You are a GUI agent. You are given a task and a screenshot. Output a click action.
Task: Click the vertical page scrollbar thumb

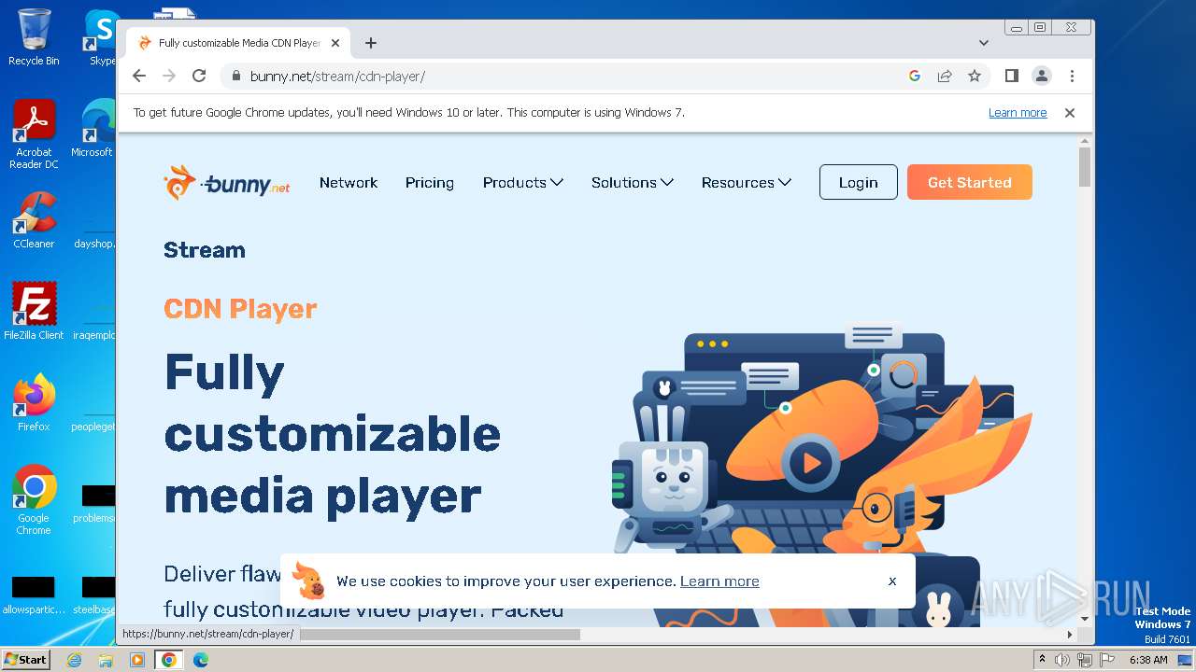point(1085,167)
